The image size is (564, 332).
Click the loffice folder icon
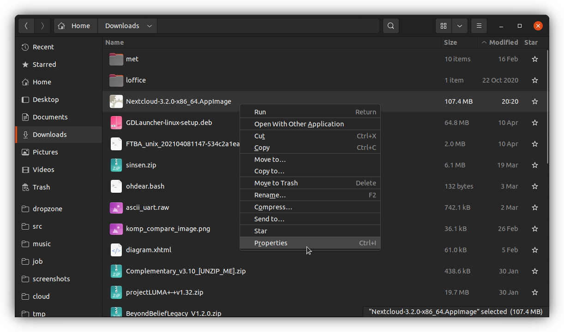(116, 80)
